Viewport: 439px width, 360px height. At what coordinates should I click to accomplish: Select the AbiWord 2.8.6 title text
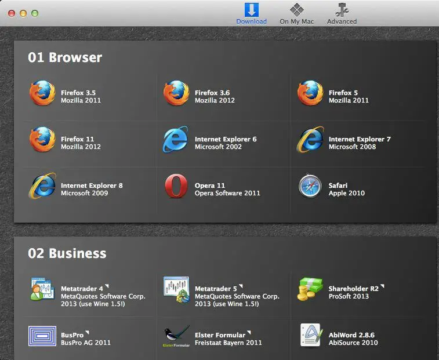point(351,335)
